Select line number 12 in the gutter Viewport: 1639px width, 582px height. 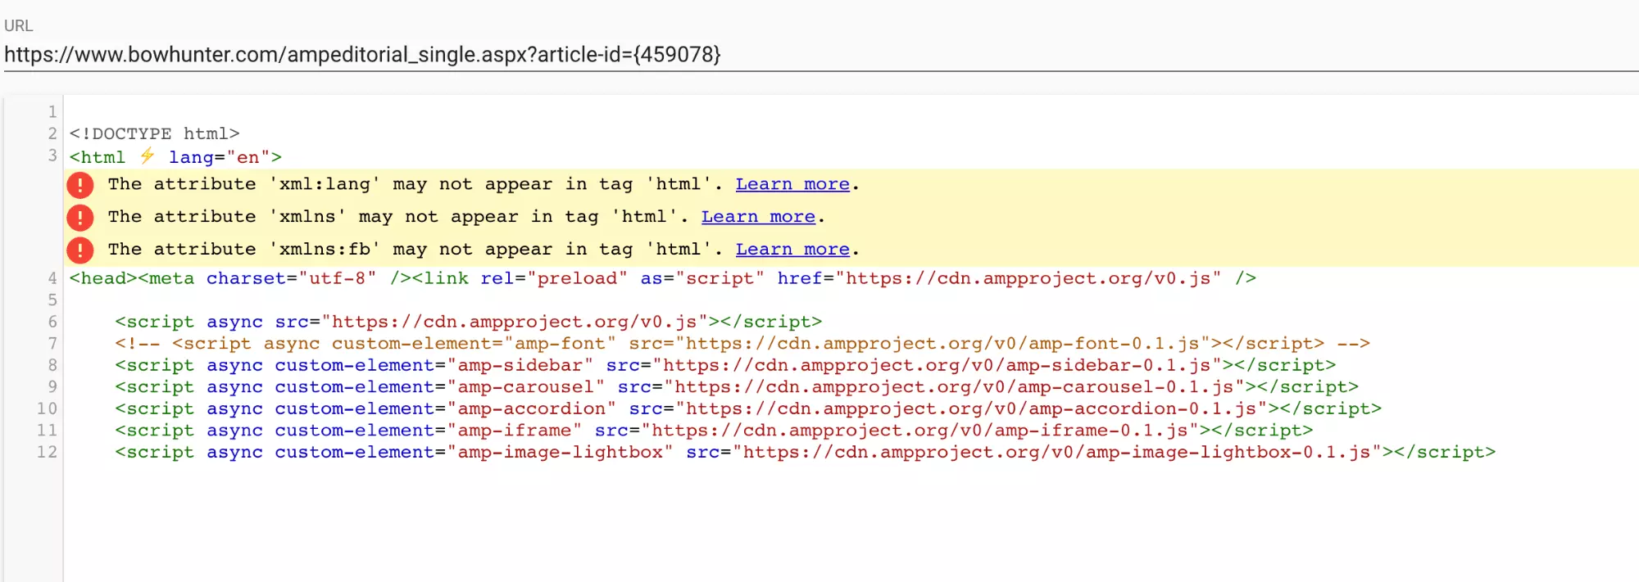click(x=48, y=452)
